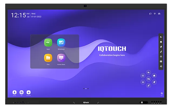Open the yellow Files folder app

pyautogui.click(x=48, y=58)
